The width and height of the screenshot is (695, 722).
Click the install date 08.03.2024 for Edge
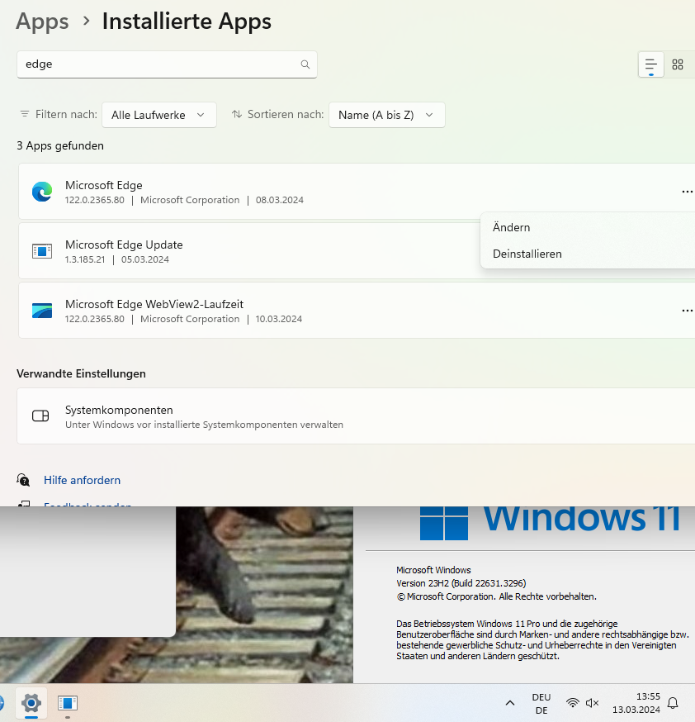(x=280, y=200)
